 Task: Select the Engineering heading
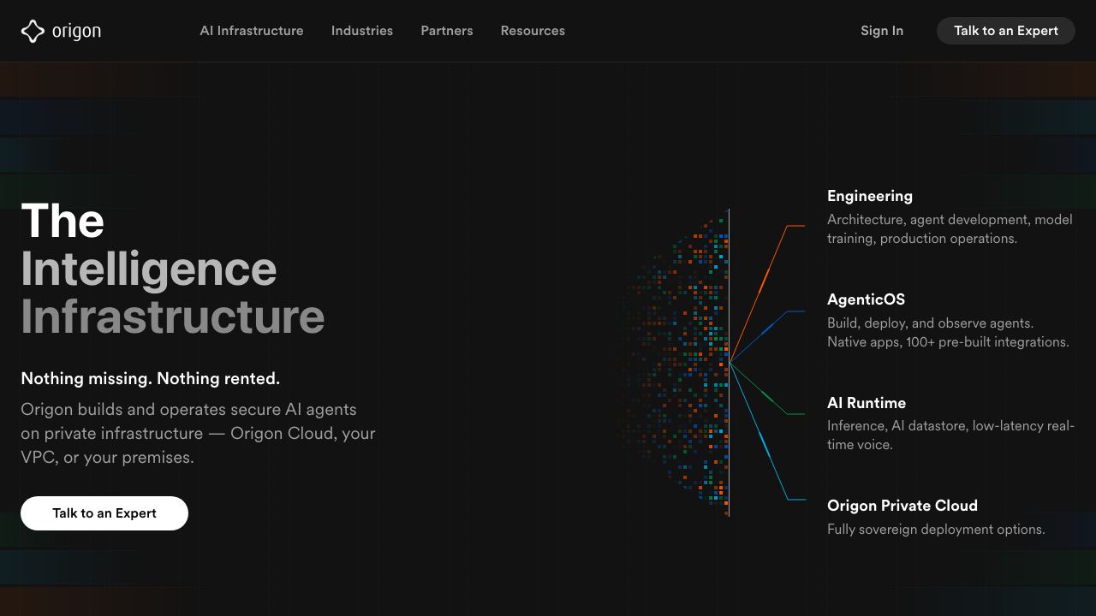tap(870, 196)
